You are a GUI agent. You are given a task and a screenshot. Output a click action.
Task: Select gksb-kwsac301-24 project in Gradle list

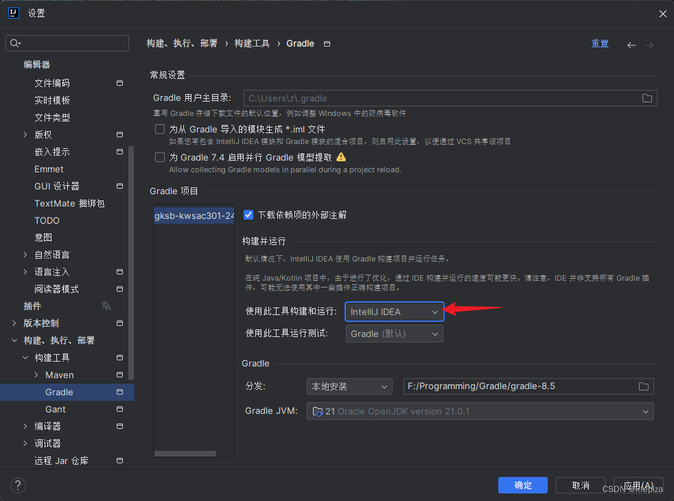(194, 215)
